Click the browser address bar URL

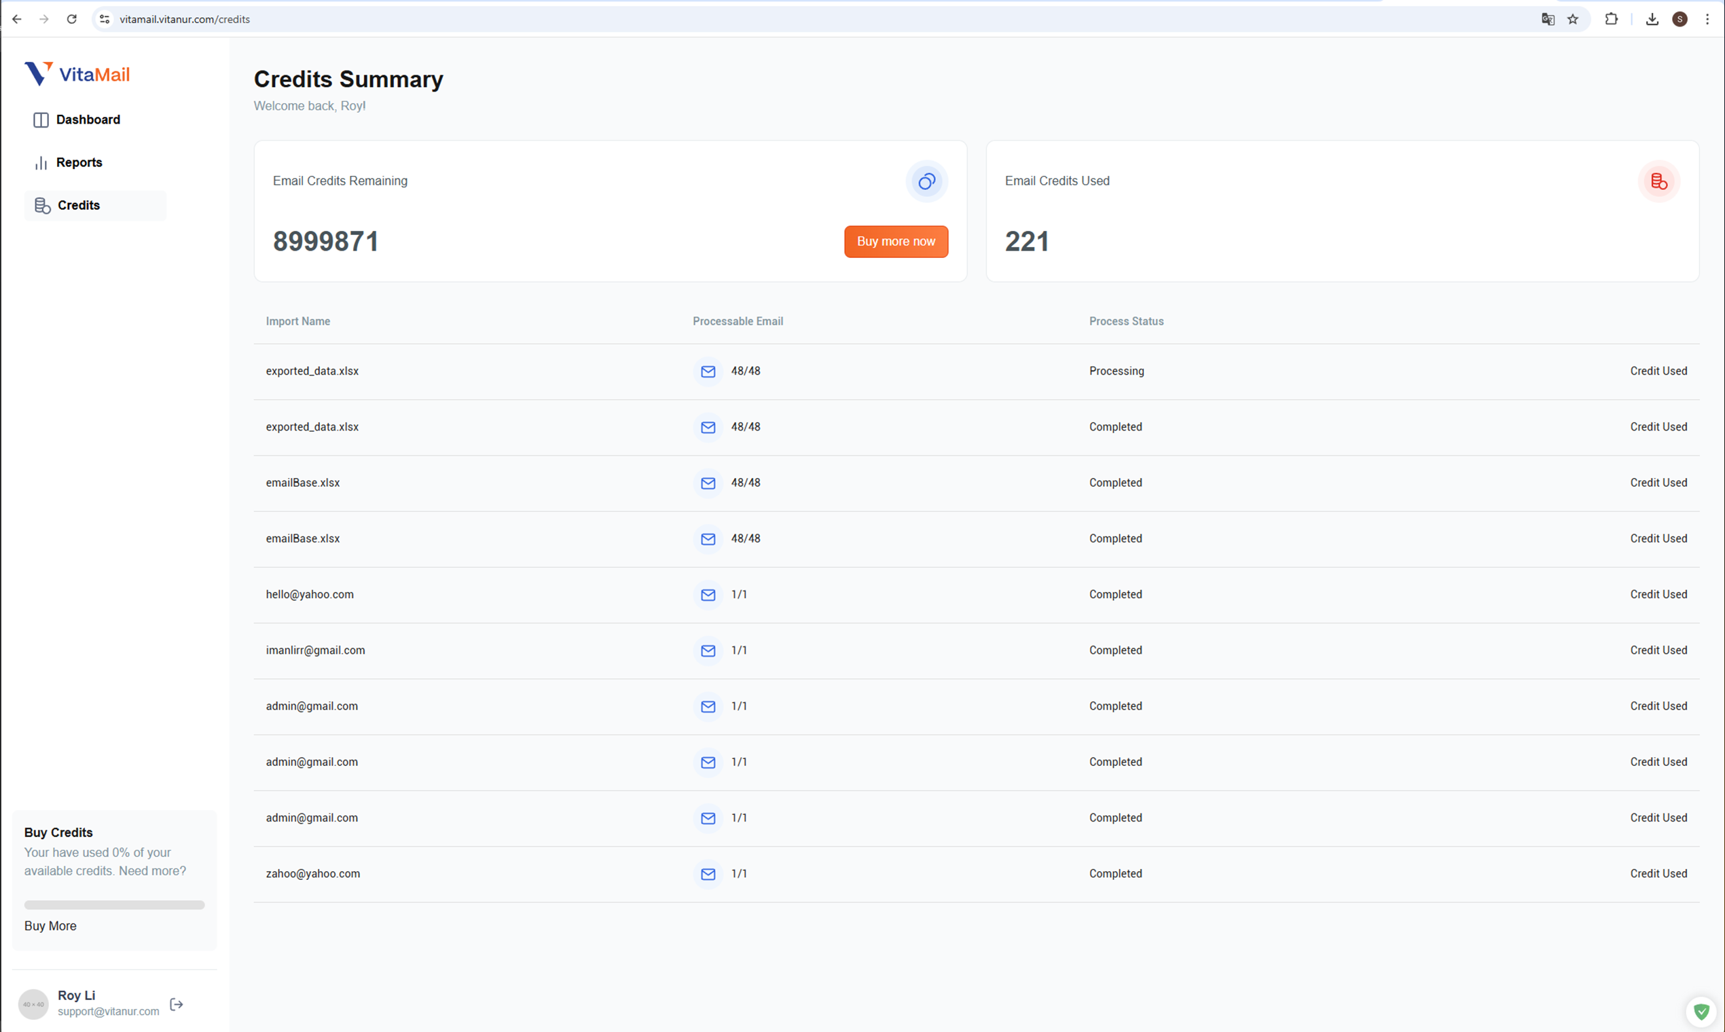tap(185, 20)
